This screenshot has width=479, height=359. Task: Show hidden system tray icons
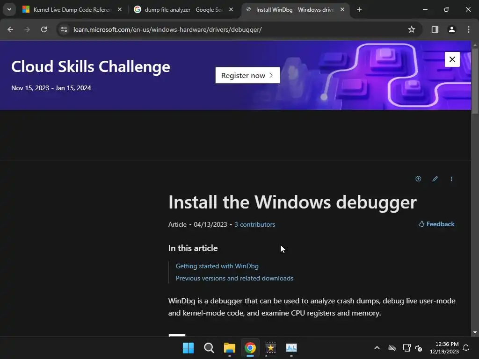coord(377,348)
